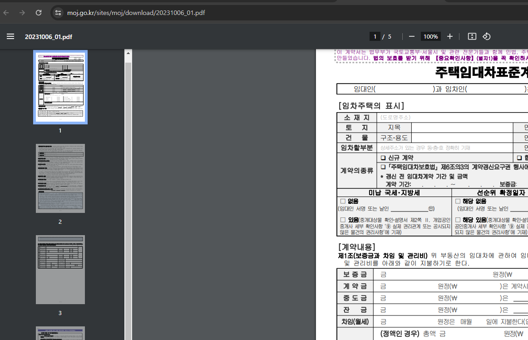Check 없음 under 미납 국세·지방세
The width and height of the screenshot is (528, 340).
343,201
